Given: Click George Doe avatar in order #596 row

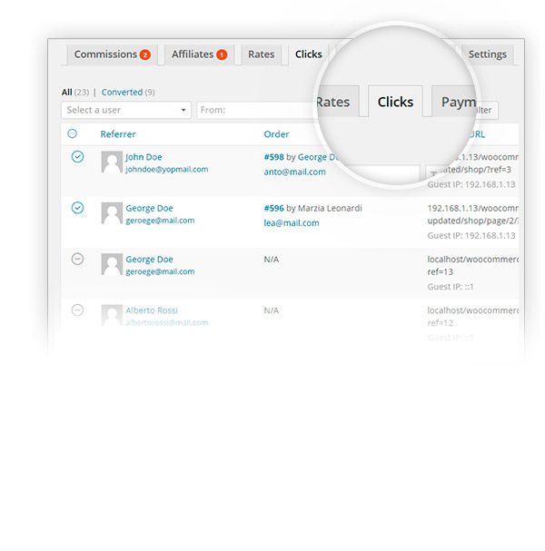Looking at the screenshot, I should tap(112, 213).
